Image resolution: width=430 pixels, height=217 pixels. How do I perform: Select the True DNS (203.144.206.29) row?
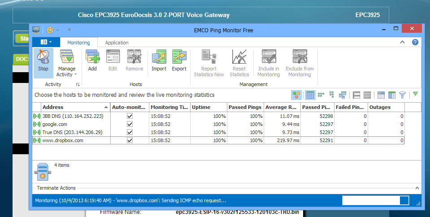218,132
